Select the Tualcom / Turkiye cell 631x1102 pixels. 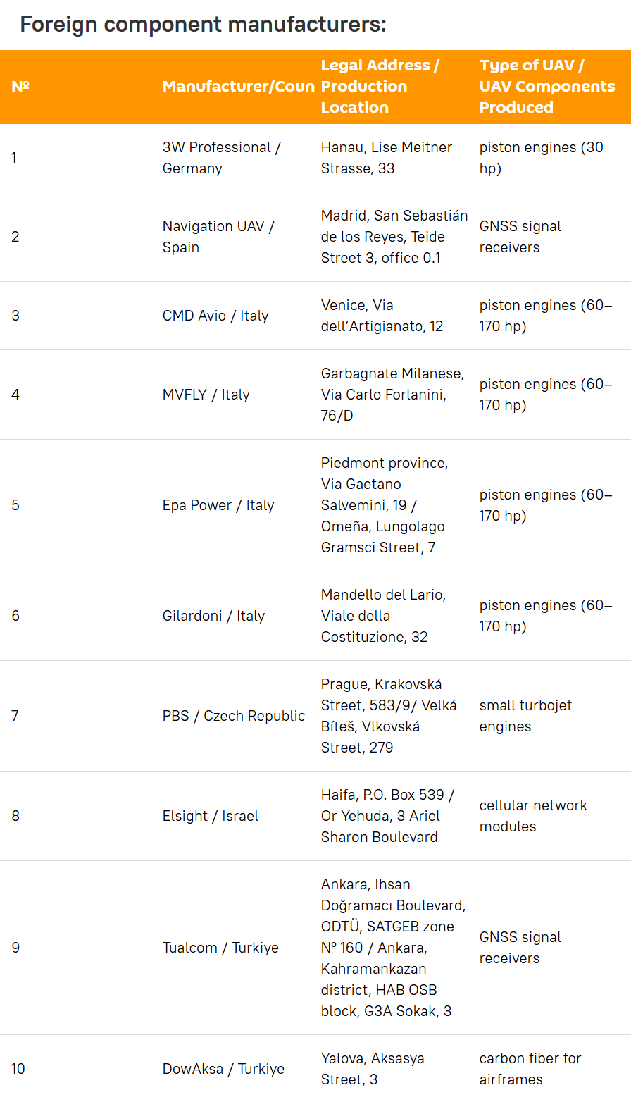point(220,948)
